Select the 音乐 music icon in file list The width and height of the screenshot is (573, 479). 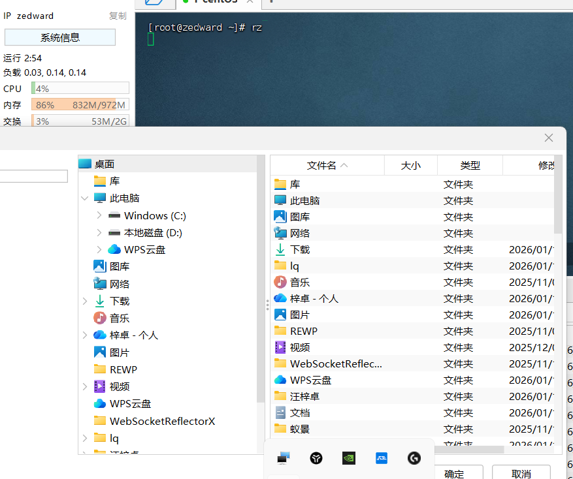[280, 282]
